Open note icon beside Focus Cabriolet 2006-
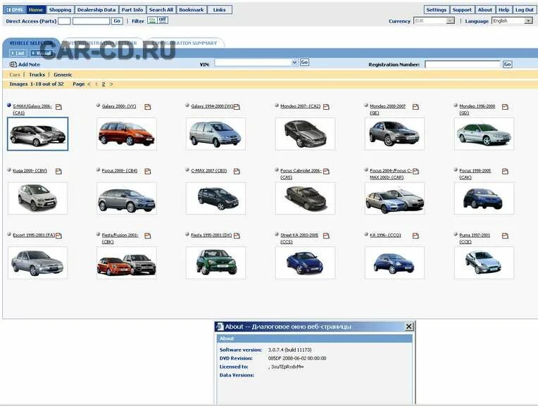The height and width of the screenshot is (406, 538). [326, 171]
